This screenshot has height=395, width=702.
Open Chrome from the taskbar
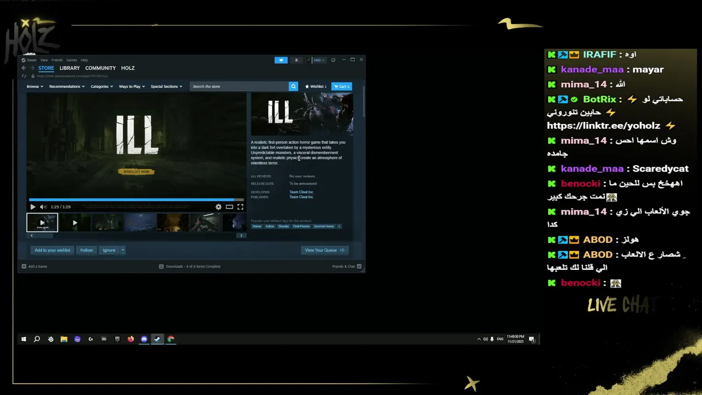coord(171,339)
